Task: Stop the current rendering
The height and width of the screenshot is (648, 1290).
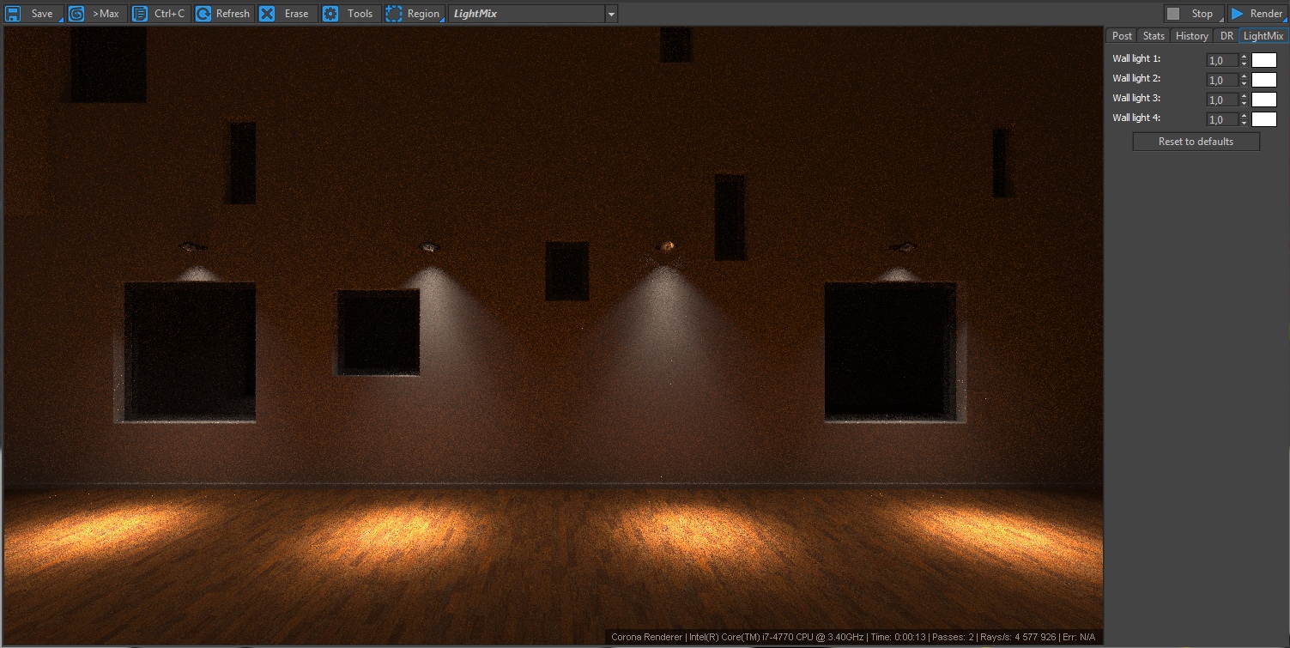Action: (1194, 14)
